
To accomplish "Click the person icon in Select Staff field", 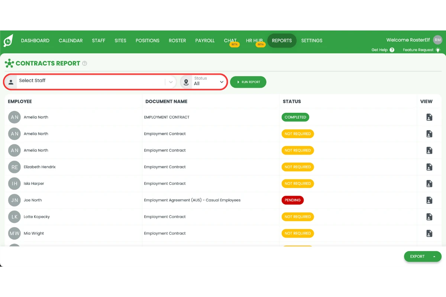I will coord(11,82).
